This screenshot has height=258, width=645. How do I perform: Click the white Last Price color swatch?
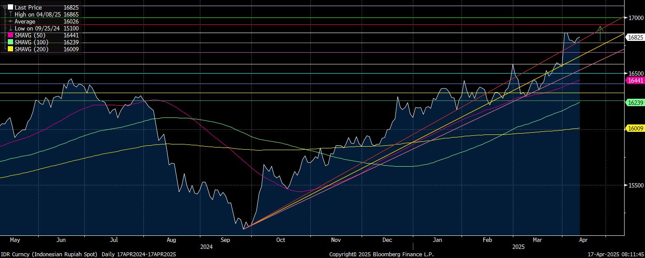coord(10,7)
